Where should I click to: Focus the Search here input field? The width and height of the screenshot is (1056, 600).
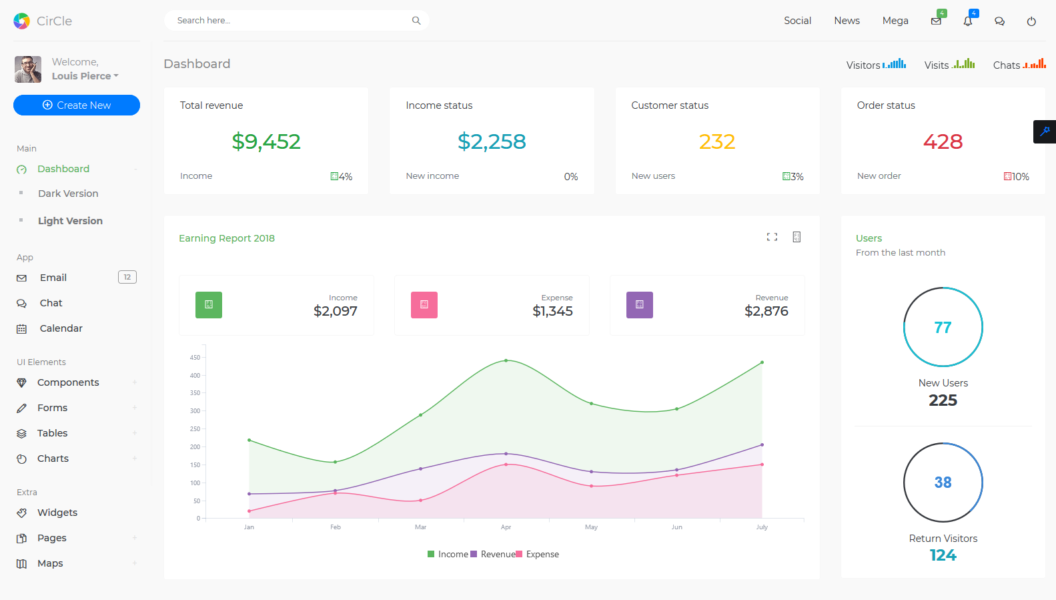tap(287, 21)
